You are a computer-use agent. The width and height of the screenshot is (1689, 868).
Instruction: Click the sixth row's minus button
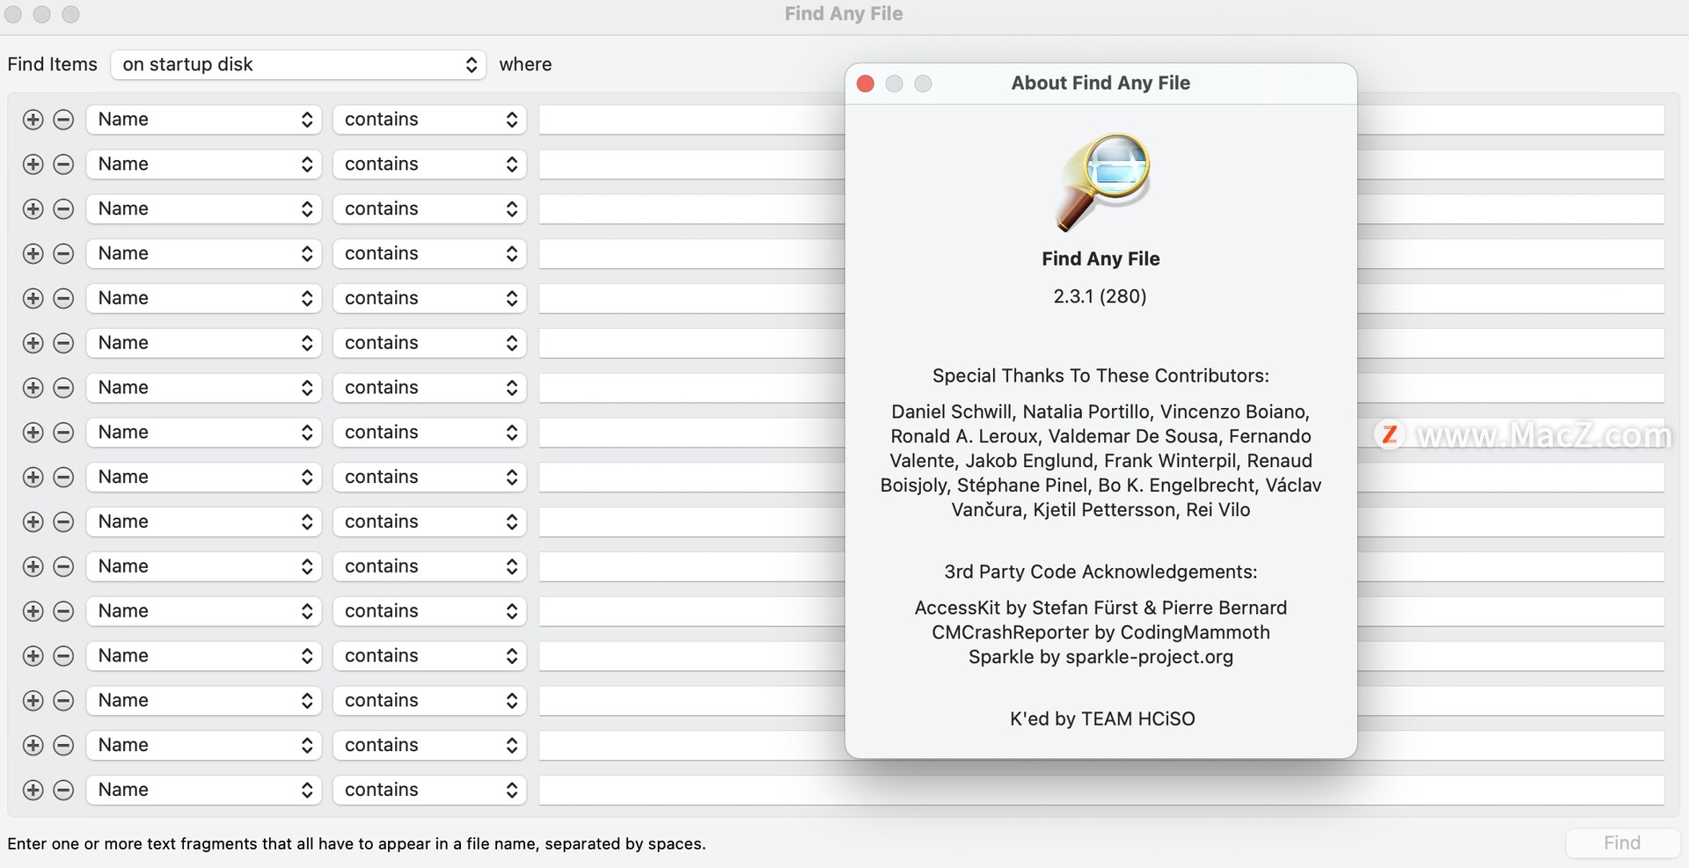(x=63, y=343)
